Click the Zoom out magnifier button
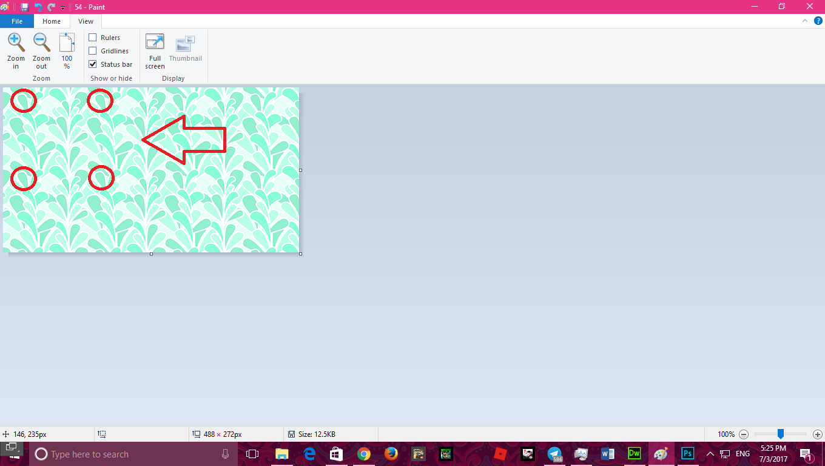The height and width of the screenshot is (466, 825). coord(41,51)
